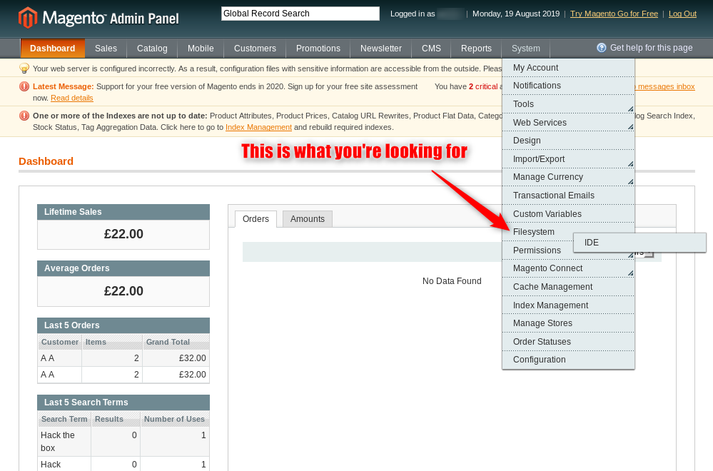Open Configuration in the System menu
Image resolution: width=713 pixels, height=471 pixels.
pos(568,360)
